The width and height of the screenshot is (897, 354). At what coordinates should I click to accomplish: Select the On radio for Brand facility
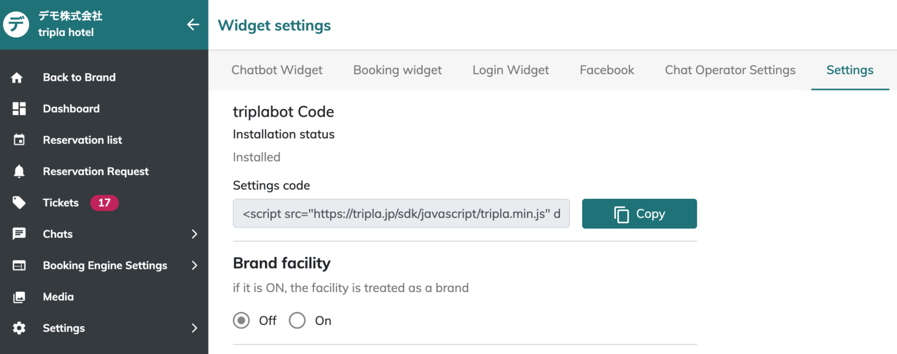[x=297, y=320]
